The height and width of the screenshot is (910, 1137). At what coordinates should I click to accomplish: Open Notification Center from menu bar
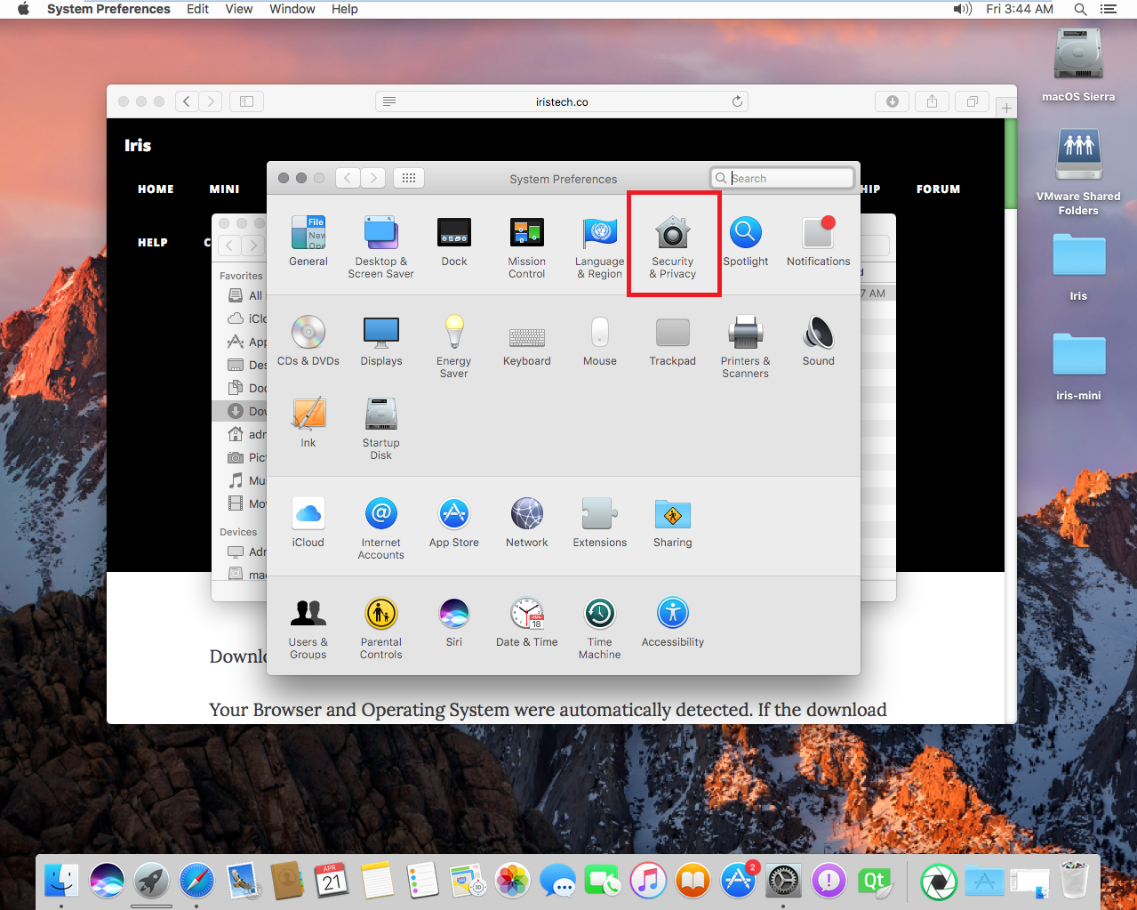pyautogui.click(x=1108, y=9)
